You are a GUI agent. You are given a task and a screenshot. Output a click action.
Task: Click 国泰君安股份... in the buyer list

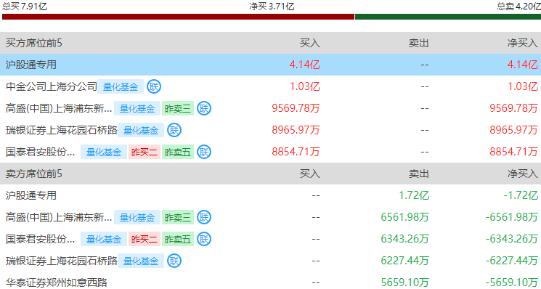point(41,152)
